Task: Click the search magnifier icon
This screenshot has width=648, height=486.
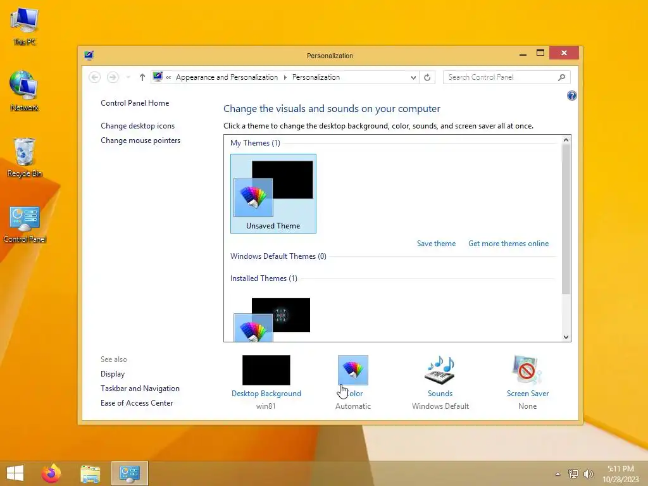Action: coord(562,77)
